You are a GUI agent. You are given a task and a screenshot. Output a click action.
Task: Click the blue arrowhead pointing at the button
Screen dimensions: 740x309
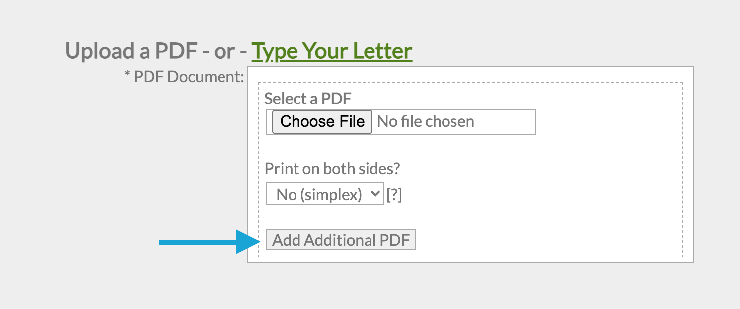click(x=248, y=242)
